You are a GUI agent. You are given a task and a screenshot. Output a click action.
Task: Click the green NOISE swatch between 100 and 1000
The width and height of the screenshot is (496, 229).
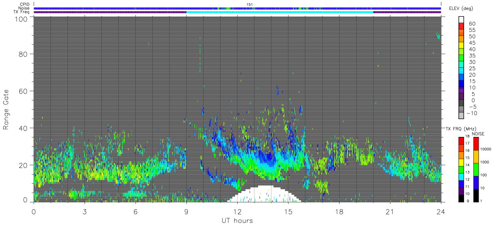click(x=476, y=169)
